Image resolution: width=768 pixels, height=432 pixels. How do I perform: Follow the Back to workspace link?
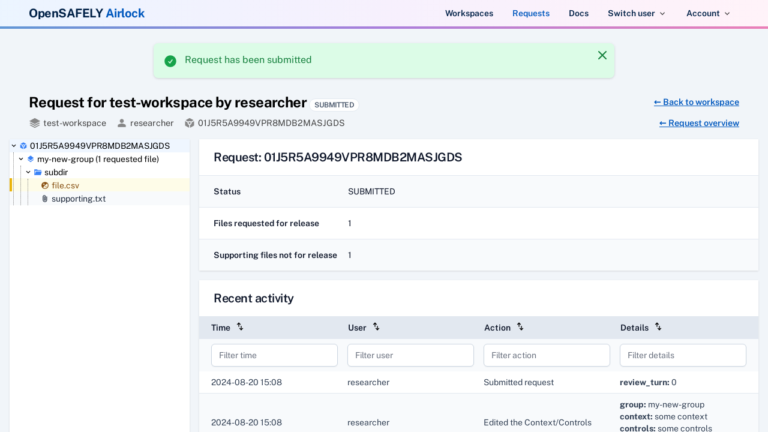697,102
